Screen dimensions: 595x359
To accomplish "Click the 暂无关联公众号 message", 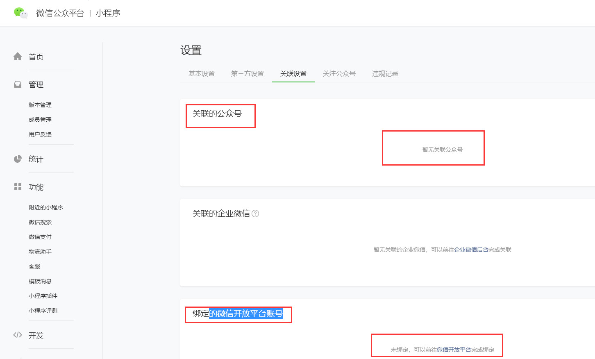I will pos(443,150).
